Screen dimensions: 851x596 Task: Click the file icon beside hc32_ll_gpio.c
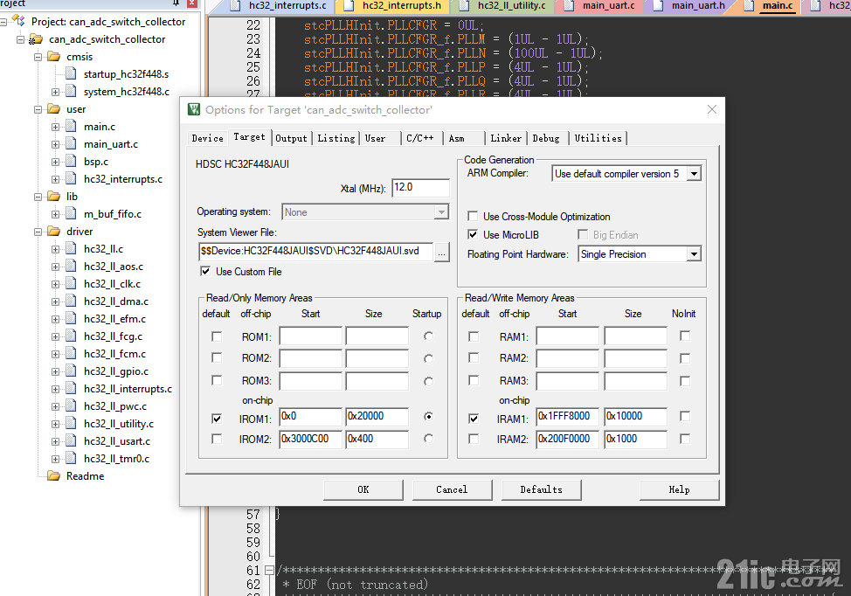pos(71,371)
